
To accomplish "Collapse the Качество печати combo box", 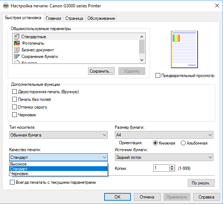I will (x=58, y=157).
